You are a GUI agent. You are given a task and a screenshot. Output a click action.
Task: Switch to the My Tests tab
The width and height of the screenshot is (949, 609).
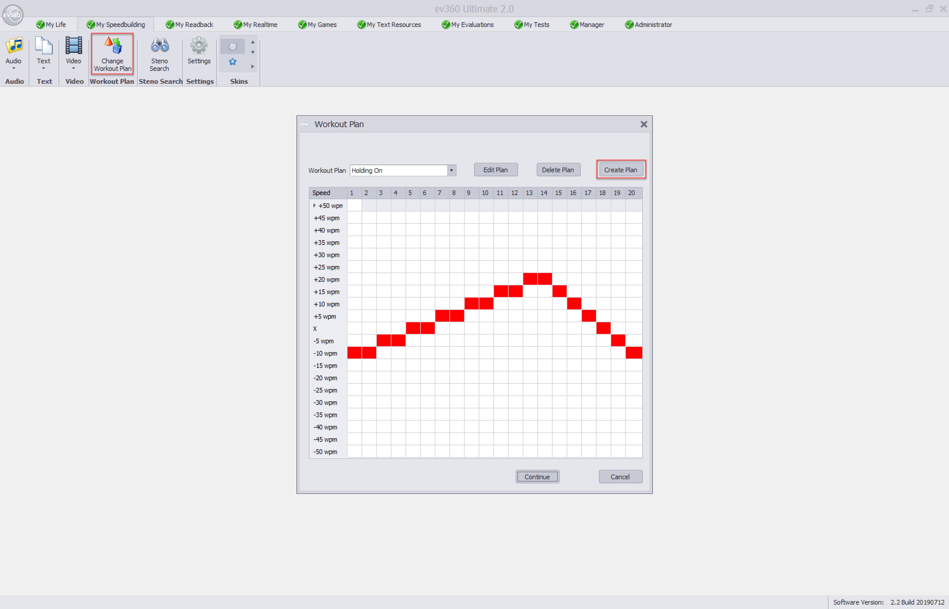(x=532, y=25)
